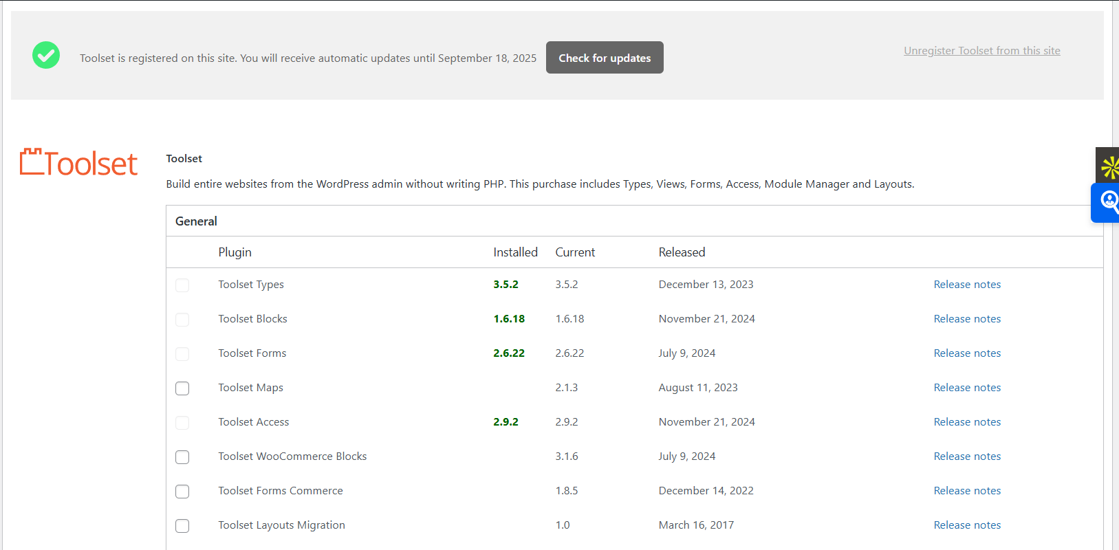Click release date December 13, 2023
The height and width of the screenshot is (550, 1119).
point(706,285)
